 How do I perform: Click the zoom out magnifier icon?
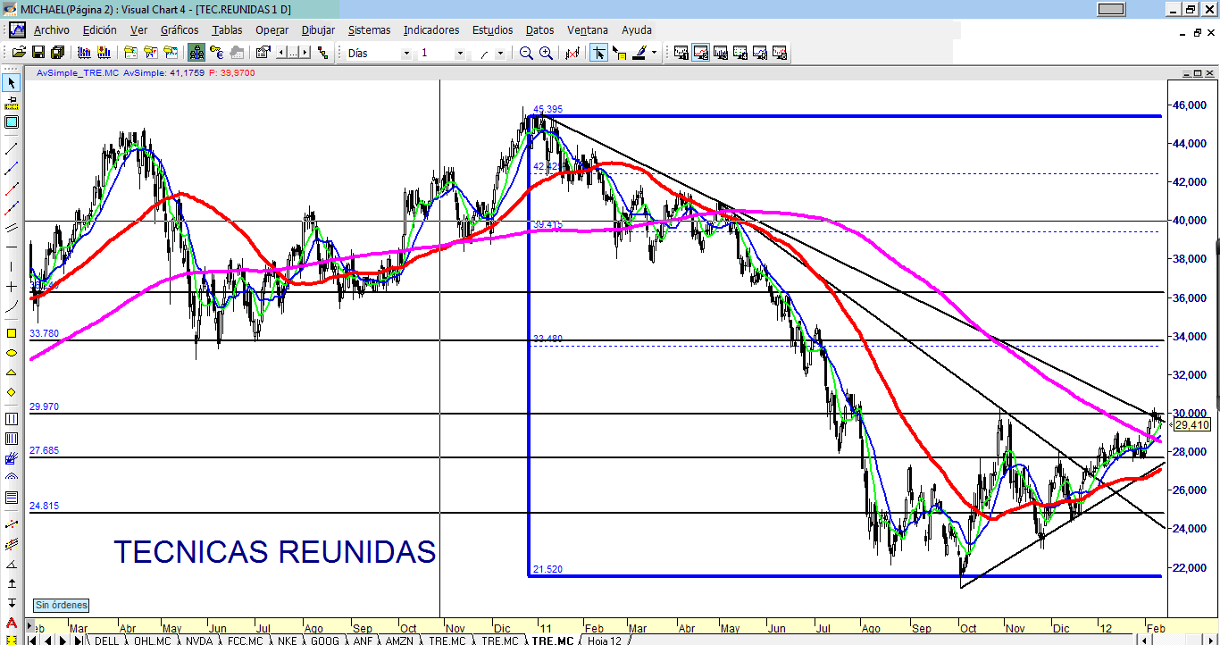pos(526,53)
